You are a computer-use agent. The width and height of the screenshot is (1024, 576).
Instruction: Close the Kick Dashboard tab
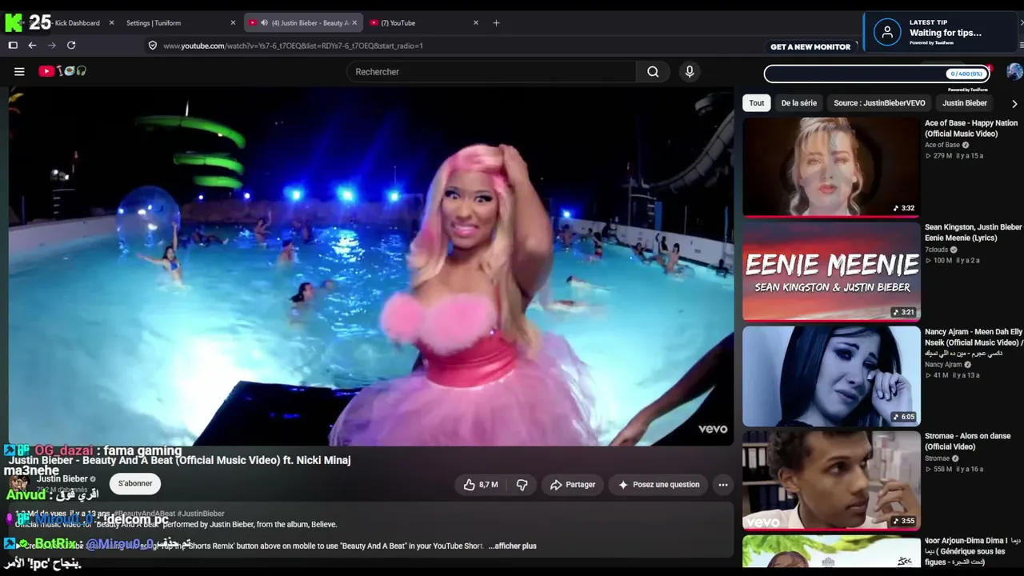[111, 22]
